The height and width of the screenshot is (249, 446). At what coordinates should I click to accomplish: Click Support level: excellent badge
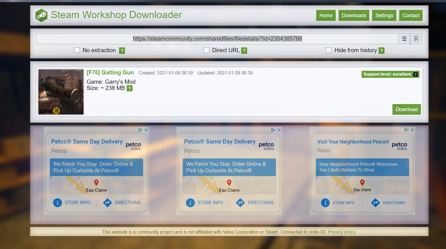pyautogui.click(x=390, y=74)
